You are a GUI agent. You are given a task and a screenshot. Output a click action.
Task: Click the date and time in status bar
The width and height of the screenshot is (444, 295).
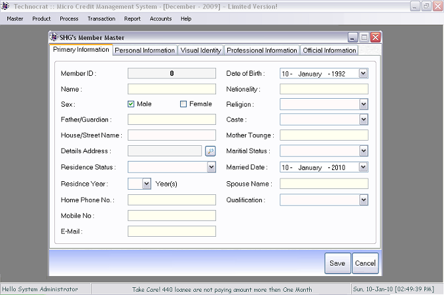[394, 289]
